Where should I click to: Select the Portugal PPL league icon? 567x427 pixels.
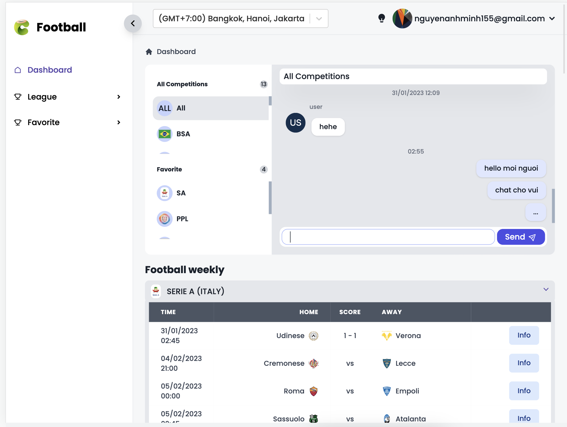pyautogui.click(x=165, y=219)
